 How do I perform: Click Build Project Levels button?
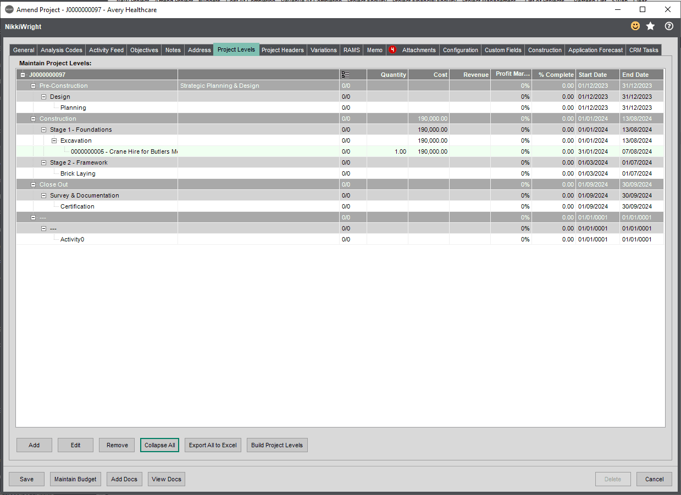pyautogui.click(x=277, y=445)
